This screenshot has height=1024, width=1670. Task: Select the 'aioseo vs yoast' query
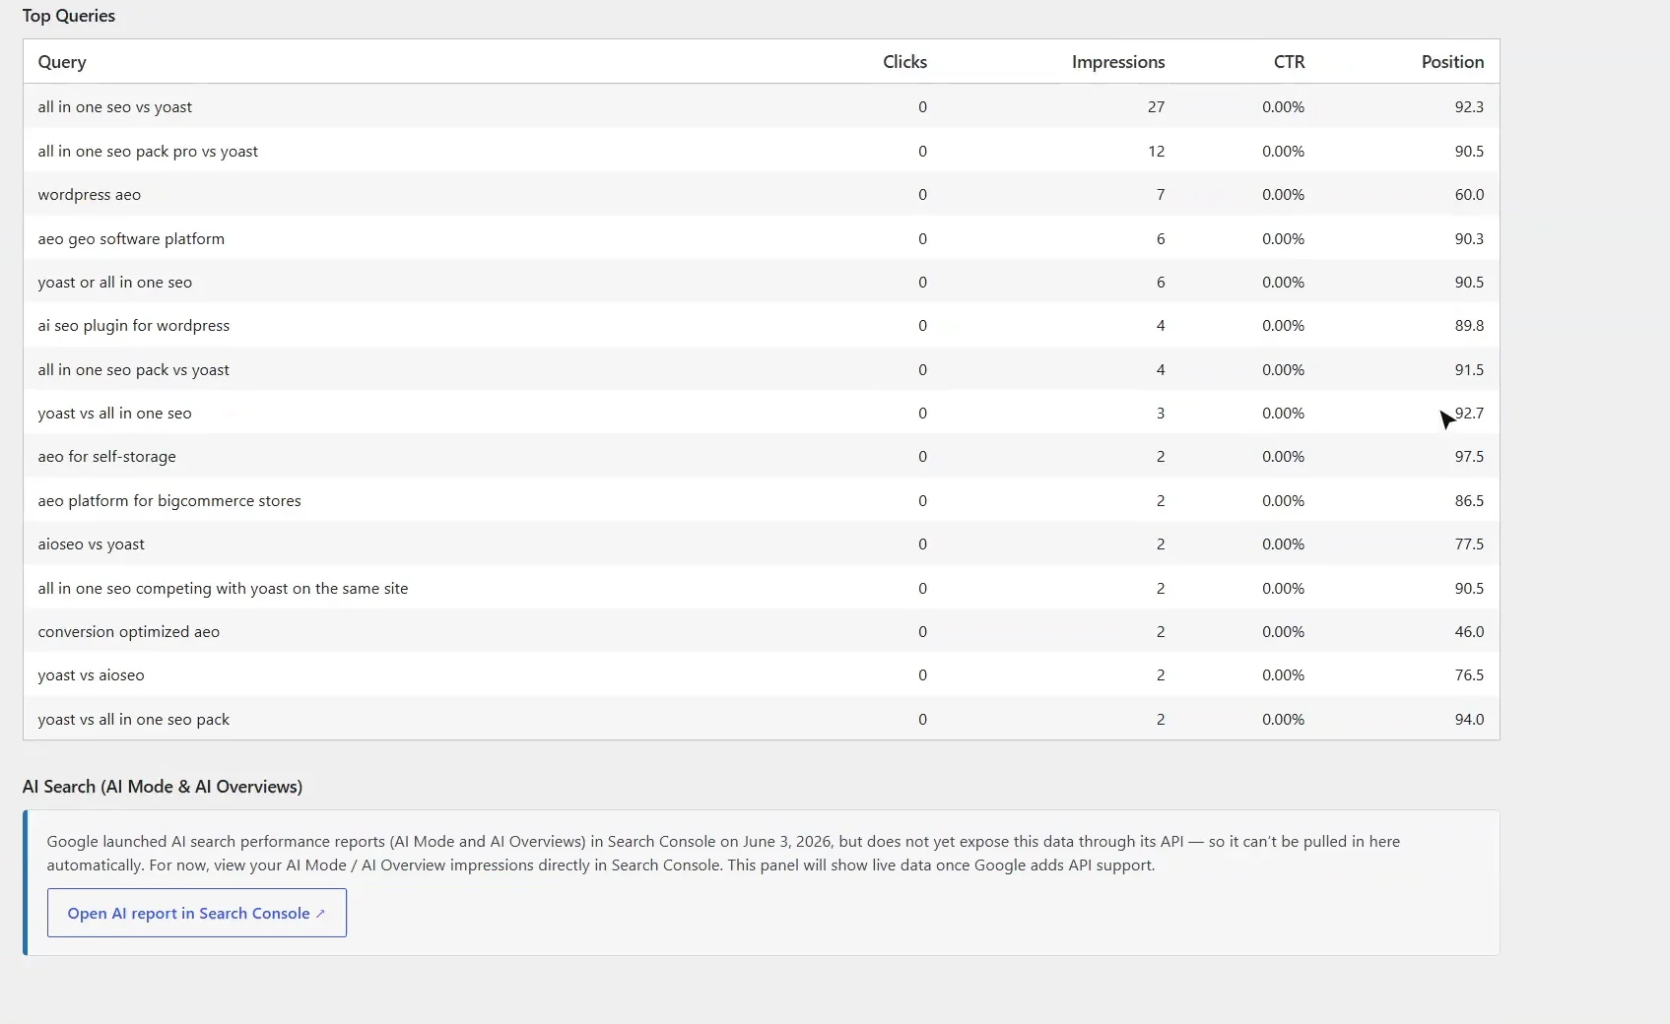click(92, 544)
